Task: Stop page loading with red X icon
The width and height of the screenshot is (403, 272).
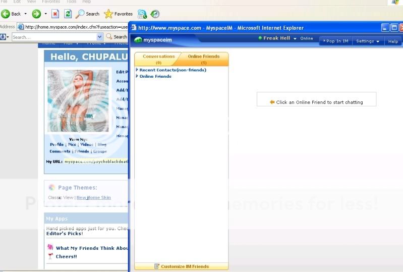Action: [x=55, y=14]
